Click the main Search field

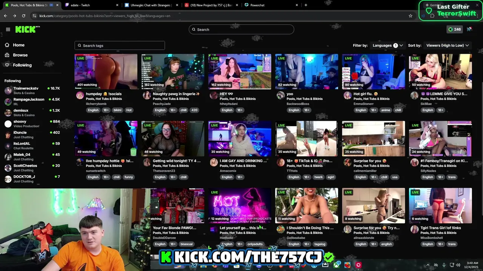click(241, 29)
